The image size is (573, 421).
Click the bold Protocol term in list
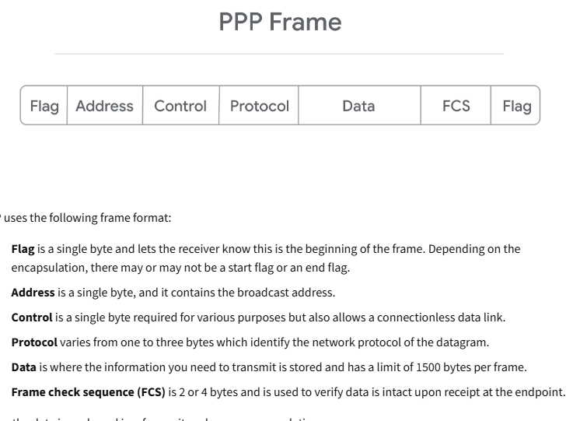tap(34, 342)
